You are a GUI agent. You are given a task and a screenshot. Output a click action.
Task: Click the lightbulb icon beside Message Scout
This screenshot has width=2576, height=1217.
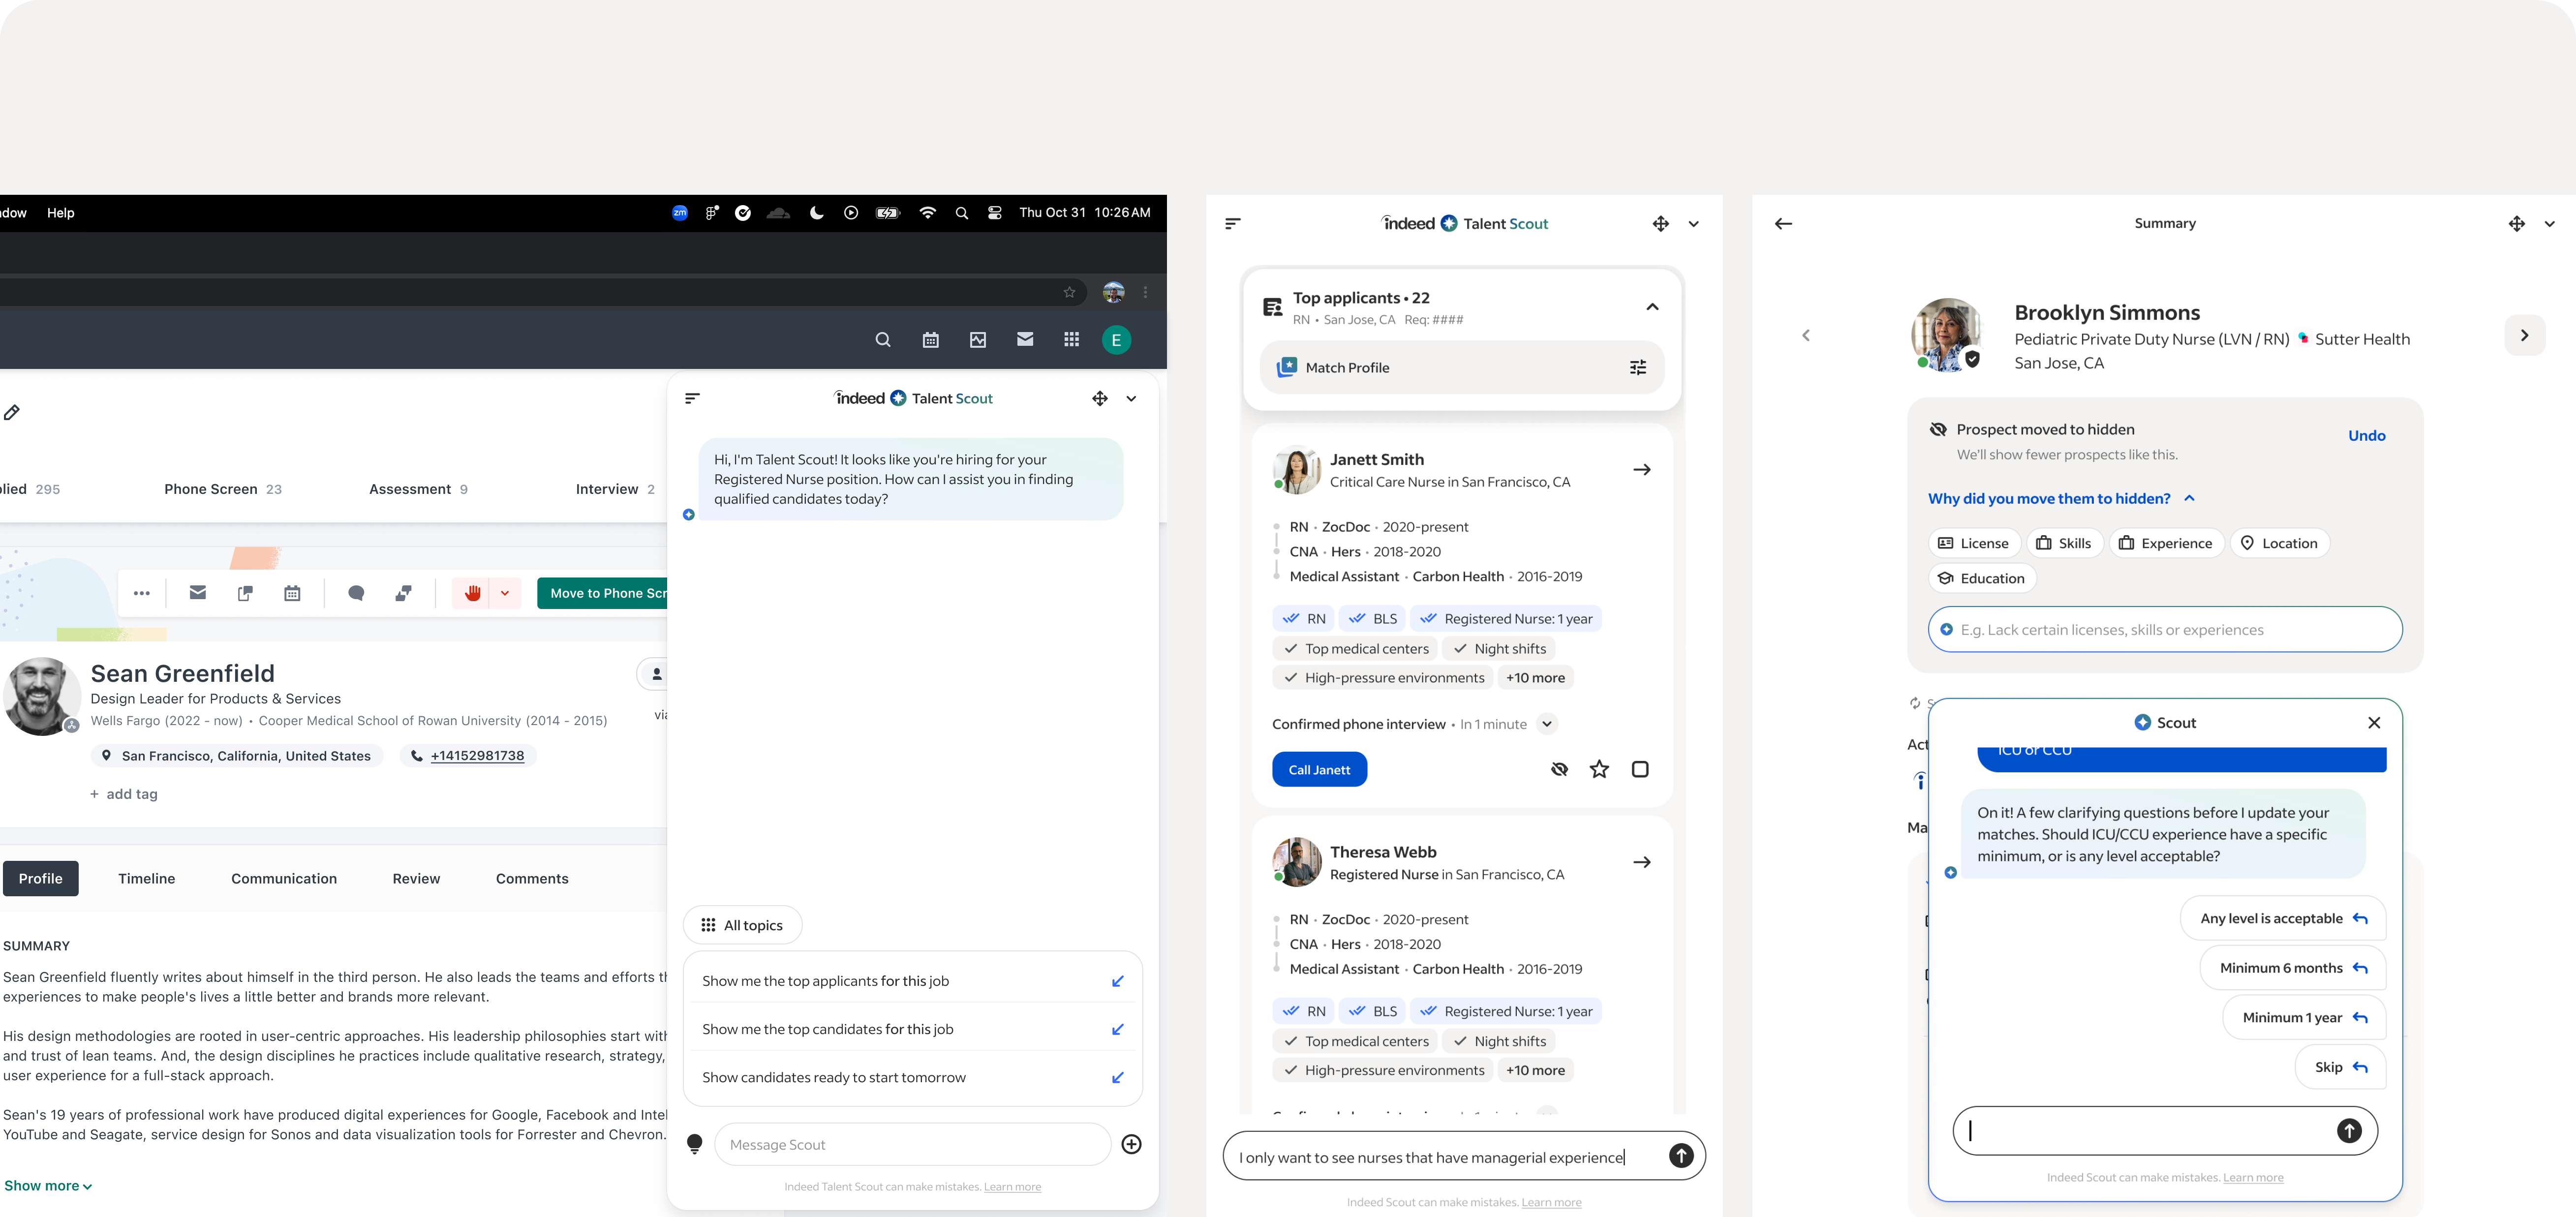tap(694, 1144)
